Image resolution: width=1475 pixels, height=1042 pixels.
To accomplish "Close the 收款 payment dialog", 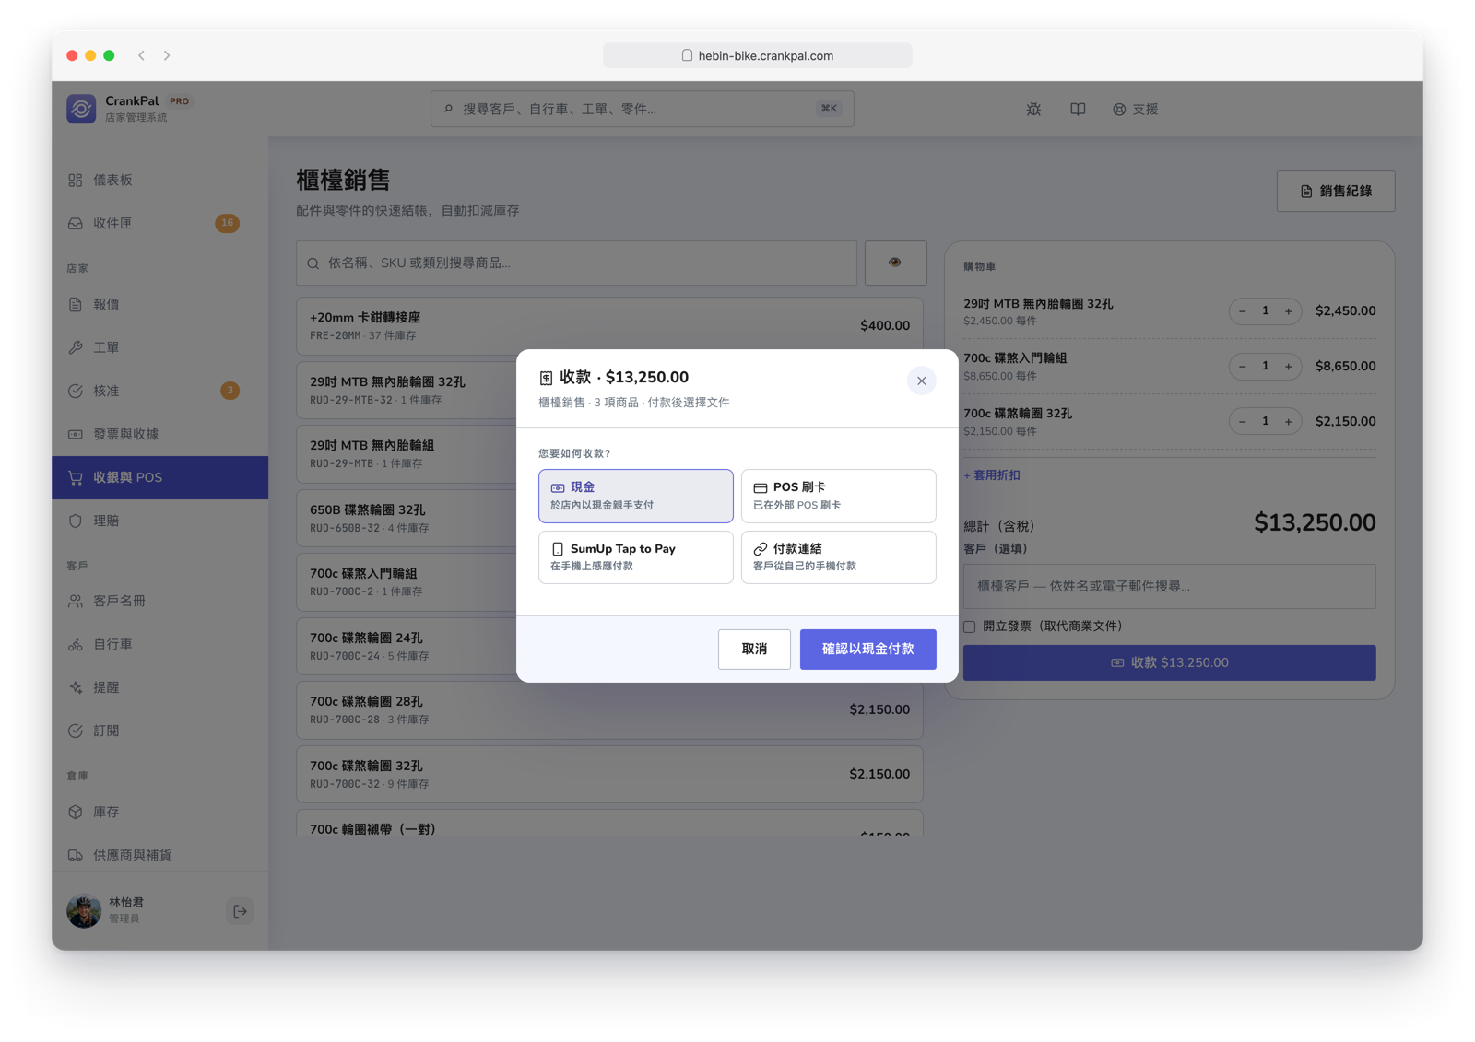I will pos(921,381).
